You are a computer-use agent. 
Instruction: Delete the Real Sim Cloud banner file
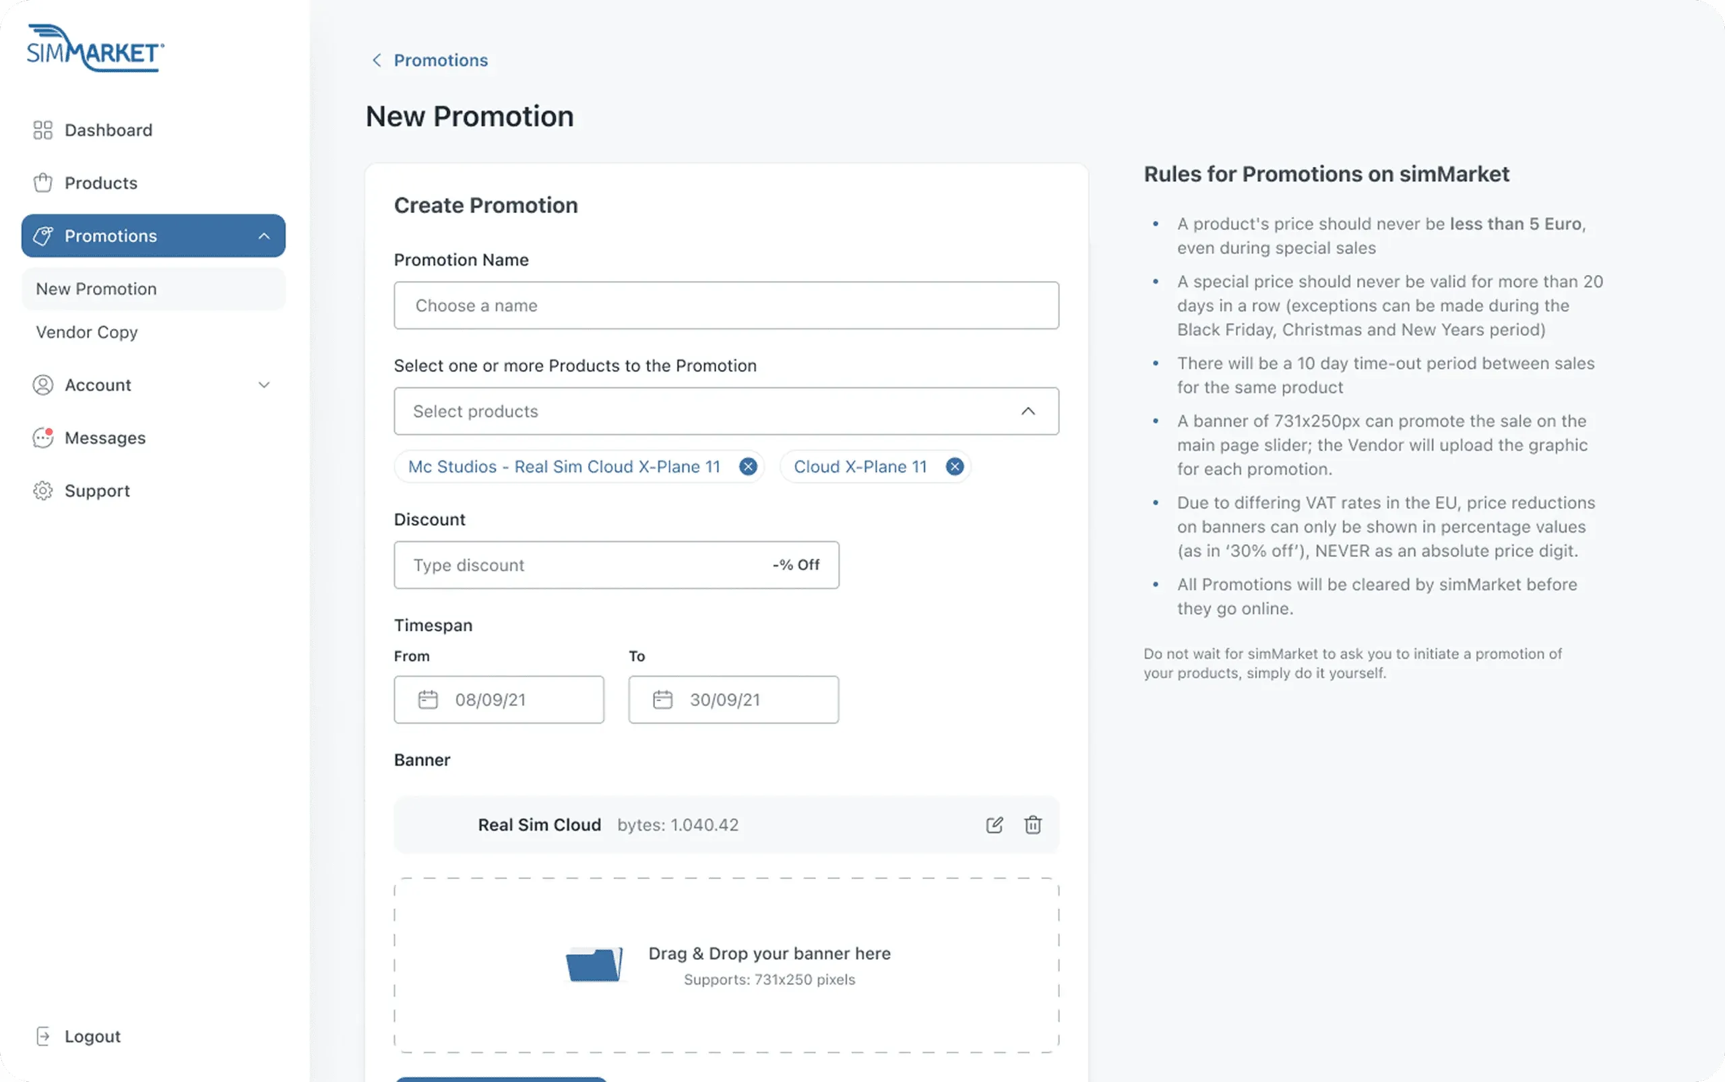[x=1033, y=825]
